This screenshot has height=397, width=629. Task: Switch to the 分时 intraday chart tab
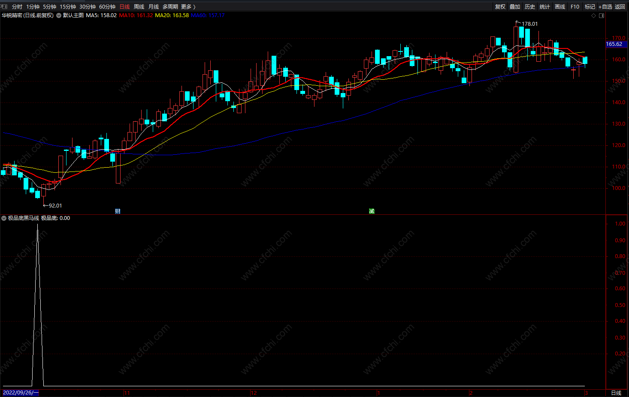(x=17, y=6)
